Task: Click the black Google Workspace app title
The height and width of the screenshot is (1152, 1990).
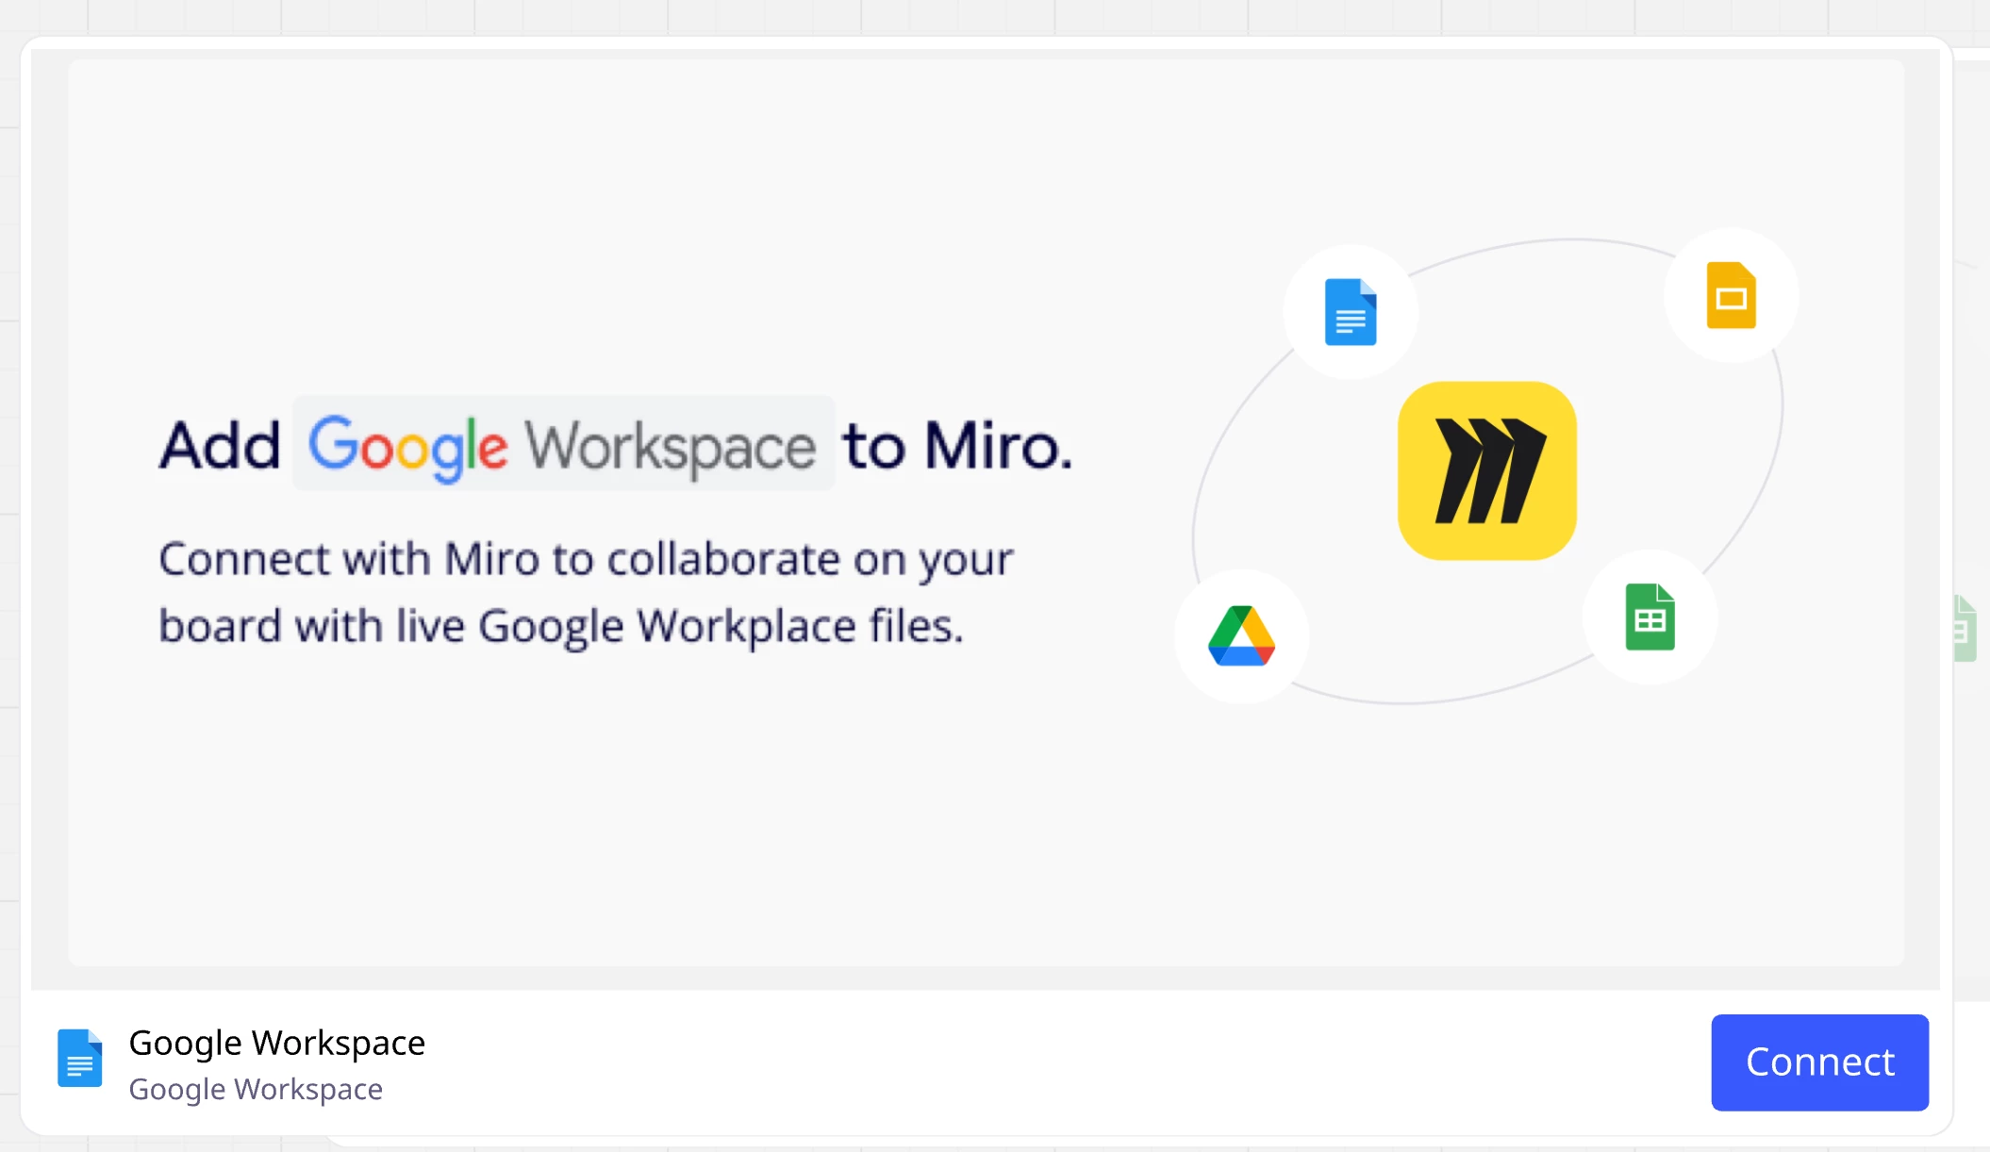Action: pyautogui.click(x=276, y=1043)
